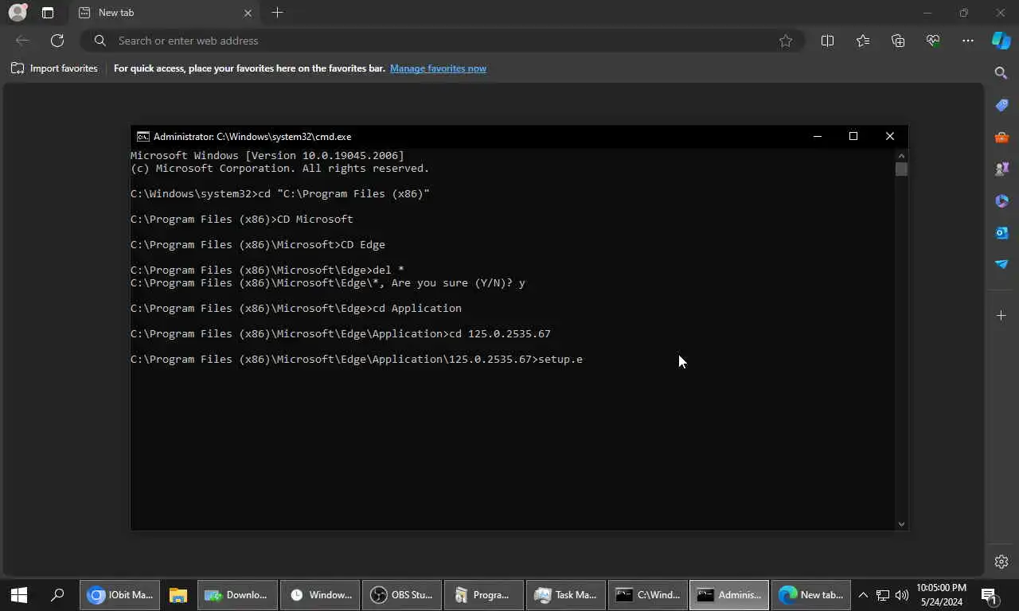The width and height of the screenshot is (1019, 611).
Task: Open the Favorites list icon
Action: pyautogui.click(x=863, y=41)
